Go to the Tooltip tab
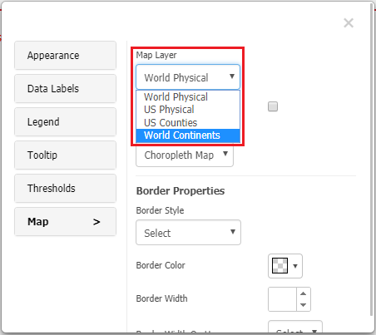The width and height of the screenshot is (376, 335). (x=65, y=155)
